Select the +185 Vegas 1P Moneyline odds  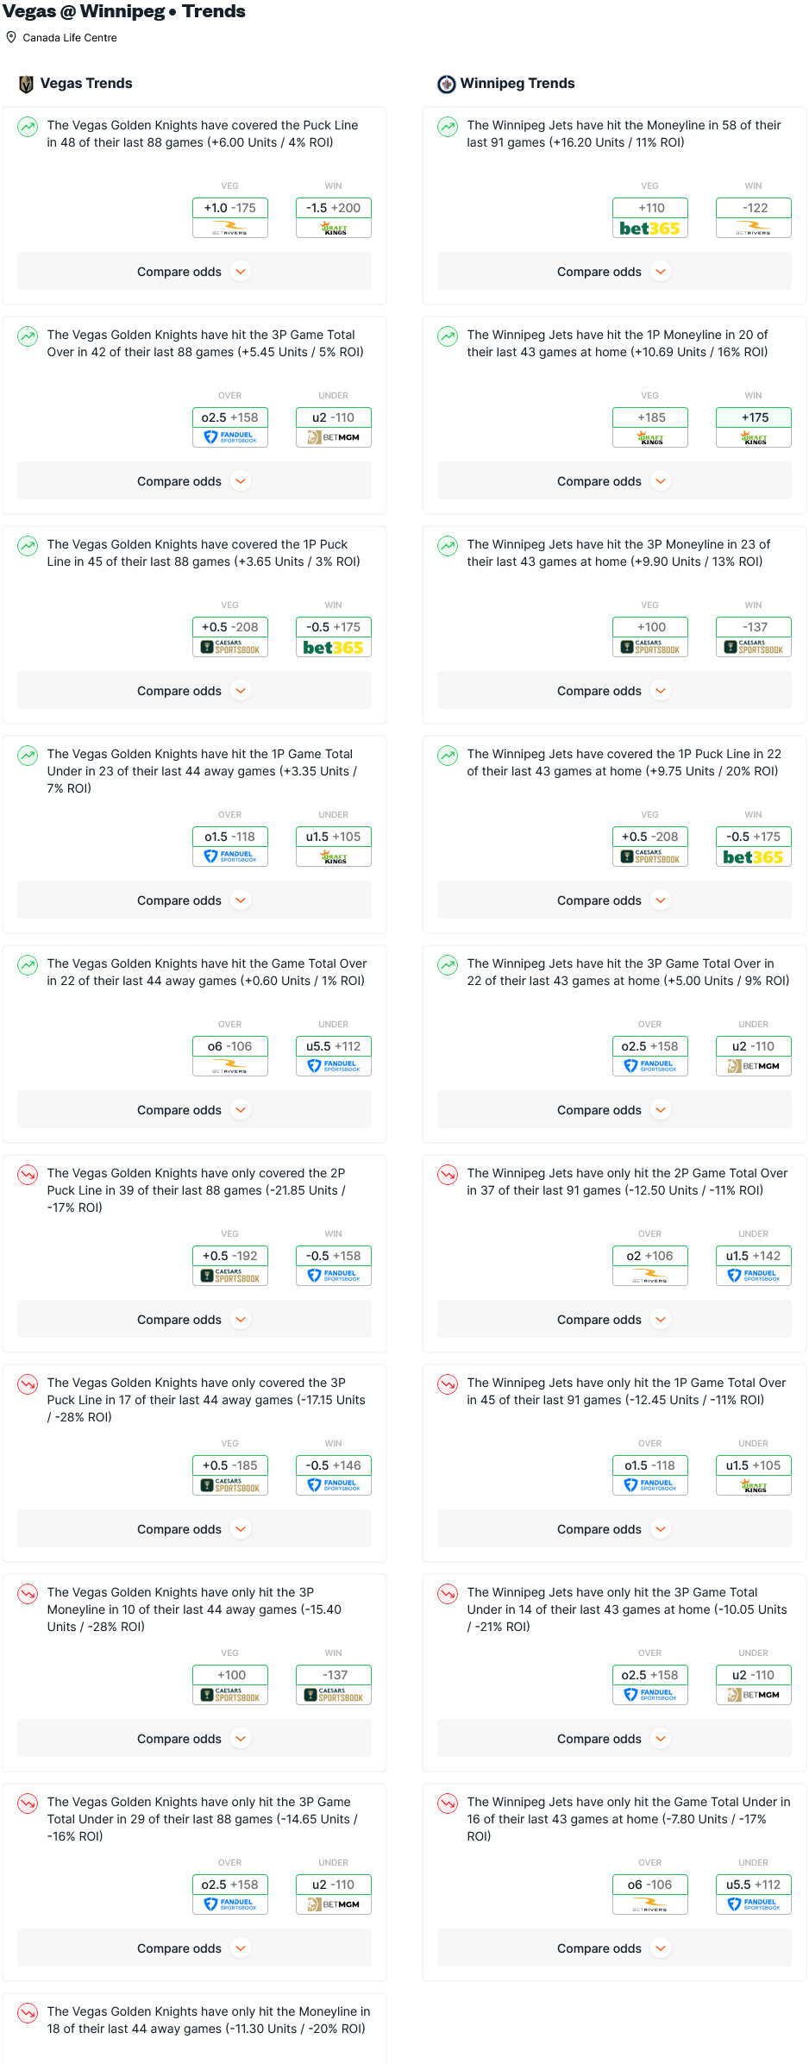650,417
